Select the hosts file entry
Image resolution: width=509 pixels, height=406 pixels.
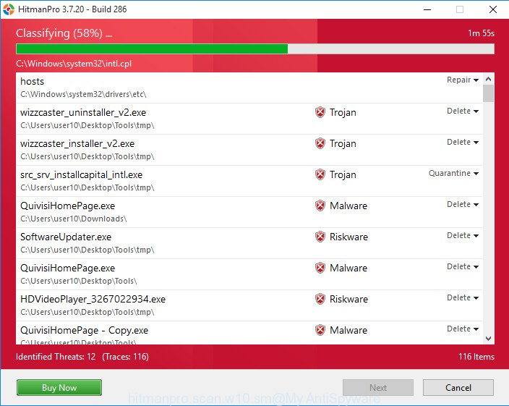coord(249,88)
